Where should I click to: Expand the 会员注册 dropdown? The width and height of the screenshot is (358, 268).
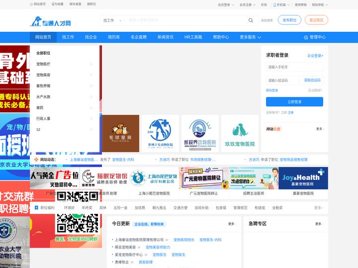248,5
